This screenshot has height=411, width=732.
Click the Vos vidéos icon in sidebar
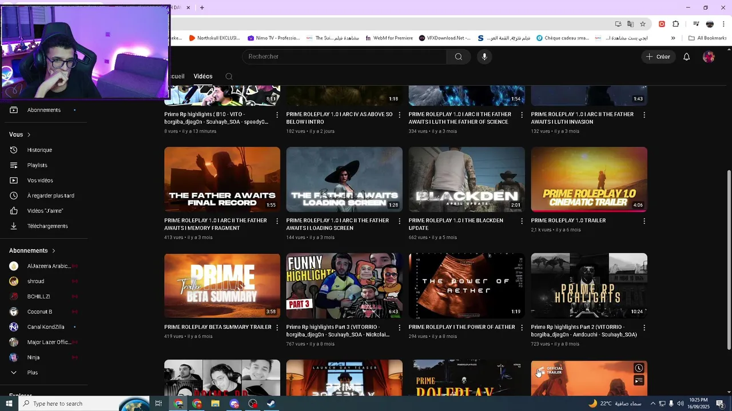14,180
